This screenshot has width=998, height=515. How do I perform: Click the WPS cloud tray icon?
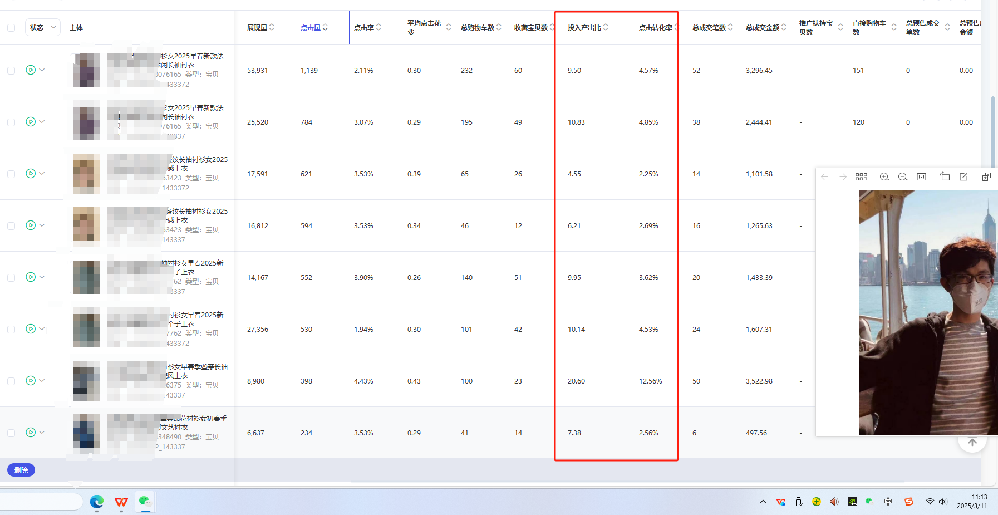tap(781, 502)
